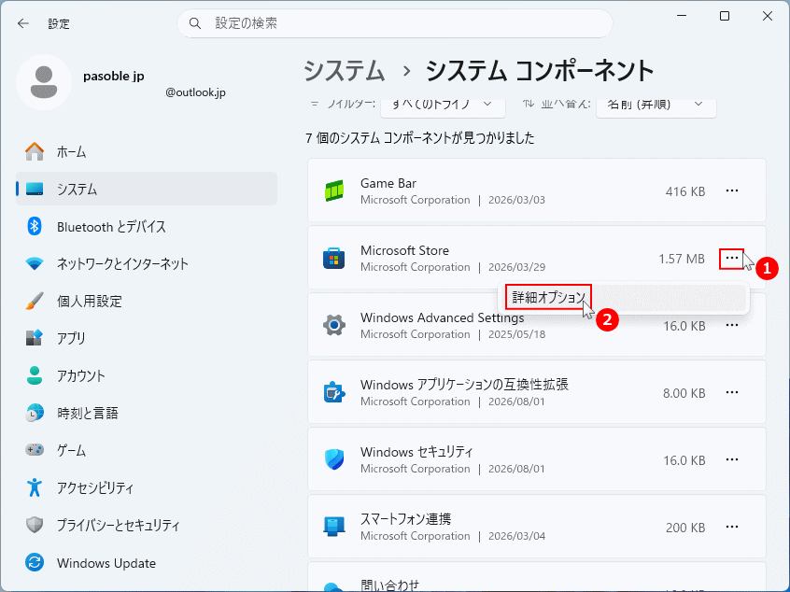Focus the 設定の検索 search field
This screenshot has width=790, height=592.
[394, 23]
